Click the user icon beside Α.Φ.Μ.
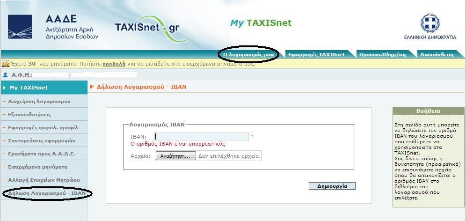Screen dimensions: 466x221 pyautogui.click(x=5, y=75)
